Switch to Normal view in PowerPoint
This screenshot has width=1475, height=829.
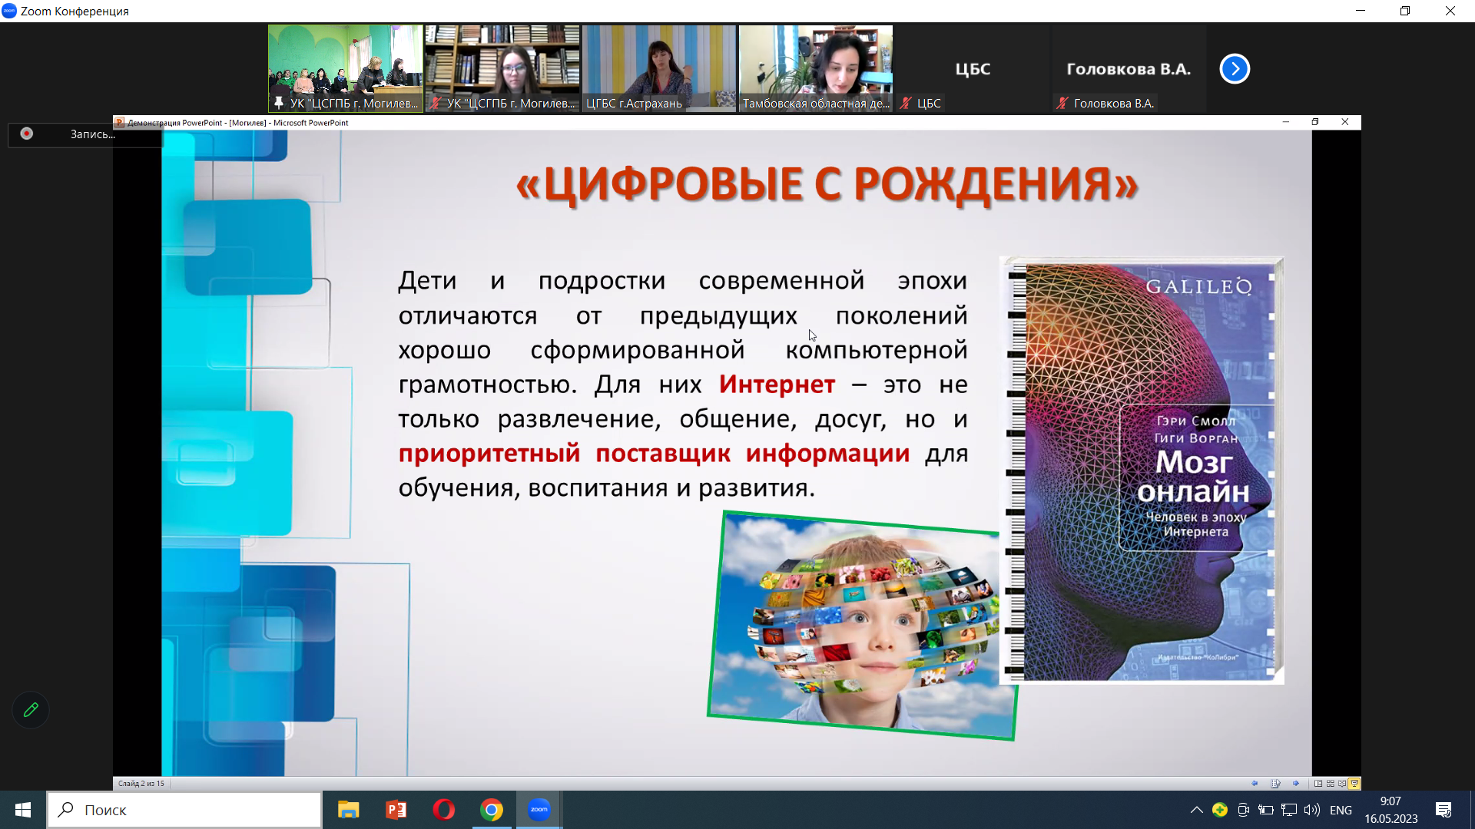tap(1318, 784)
